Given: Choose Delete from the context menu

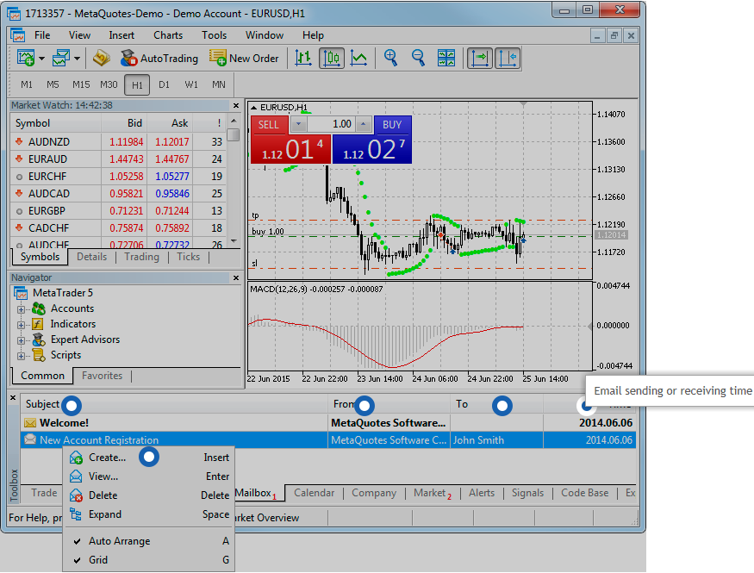Looking at the screenshot, I should (149, 495).
